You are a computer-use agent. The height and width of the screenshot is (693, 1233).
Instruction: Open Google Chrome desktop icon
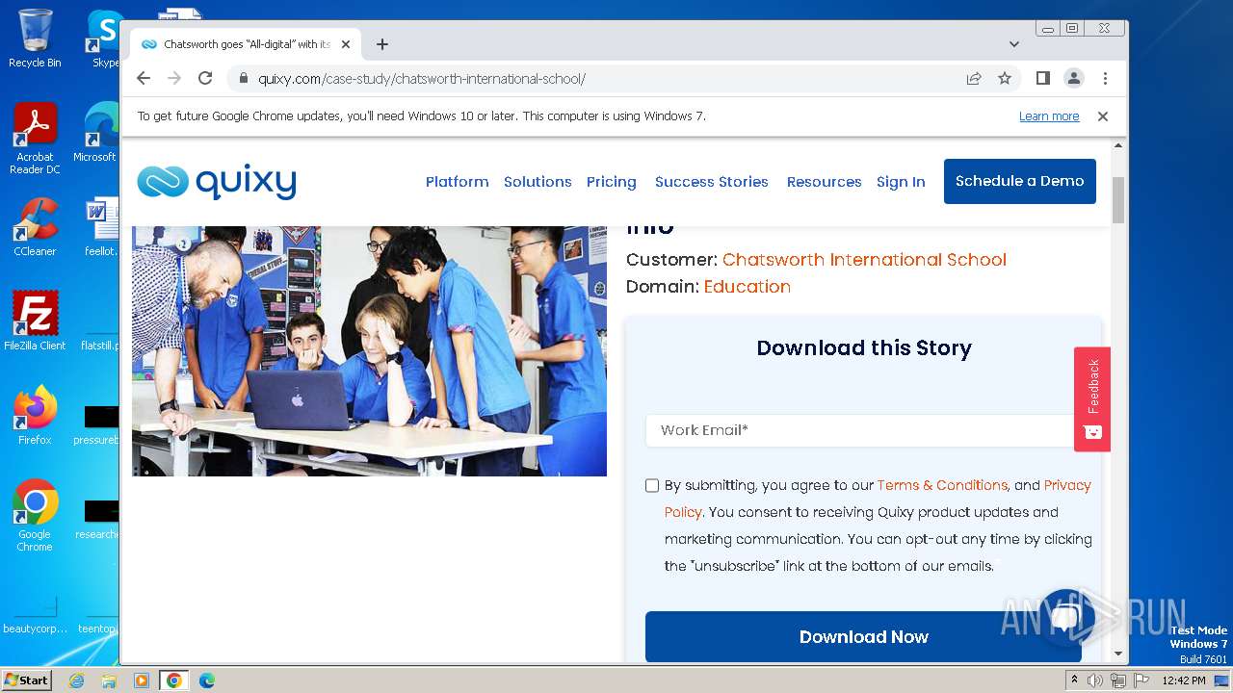35,515
